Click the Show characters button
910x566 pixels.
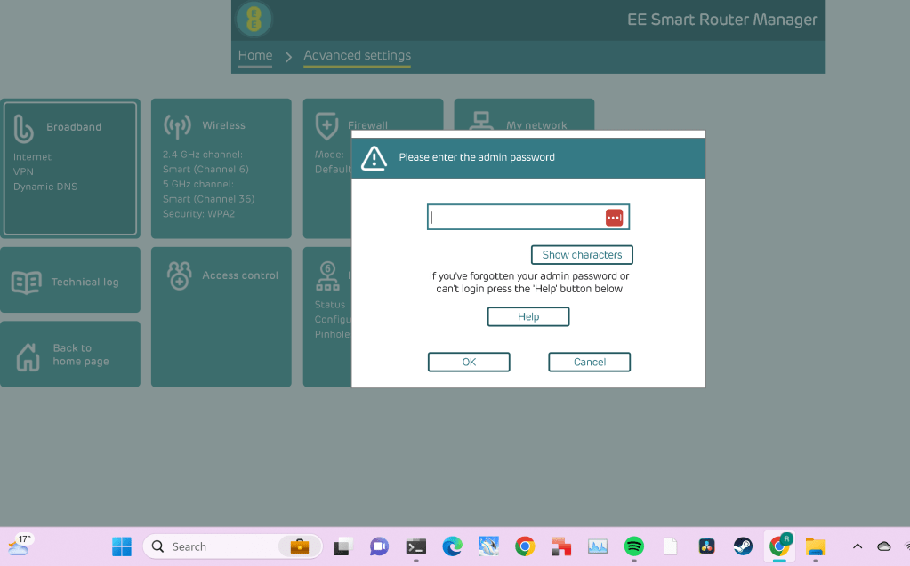point(582,255)
